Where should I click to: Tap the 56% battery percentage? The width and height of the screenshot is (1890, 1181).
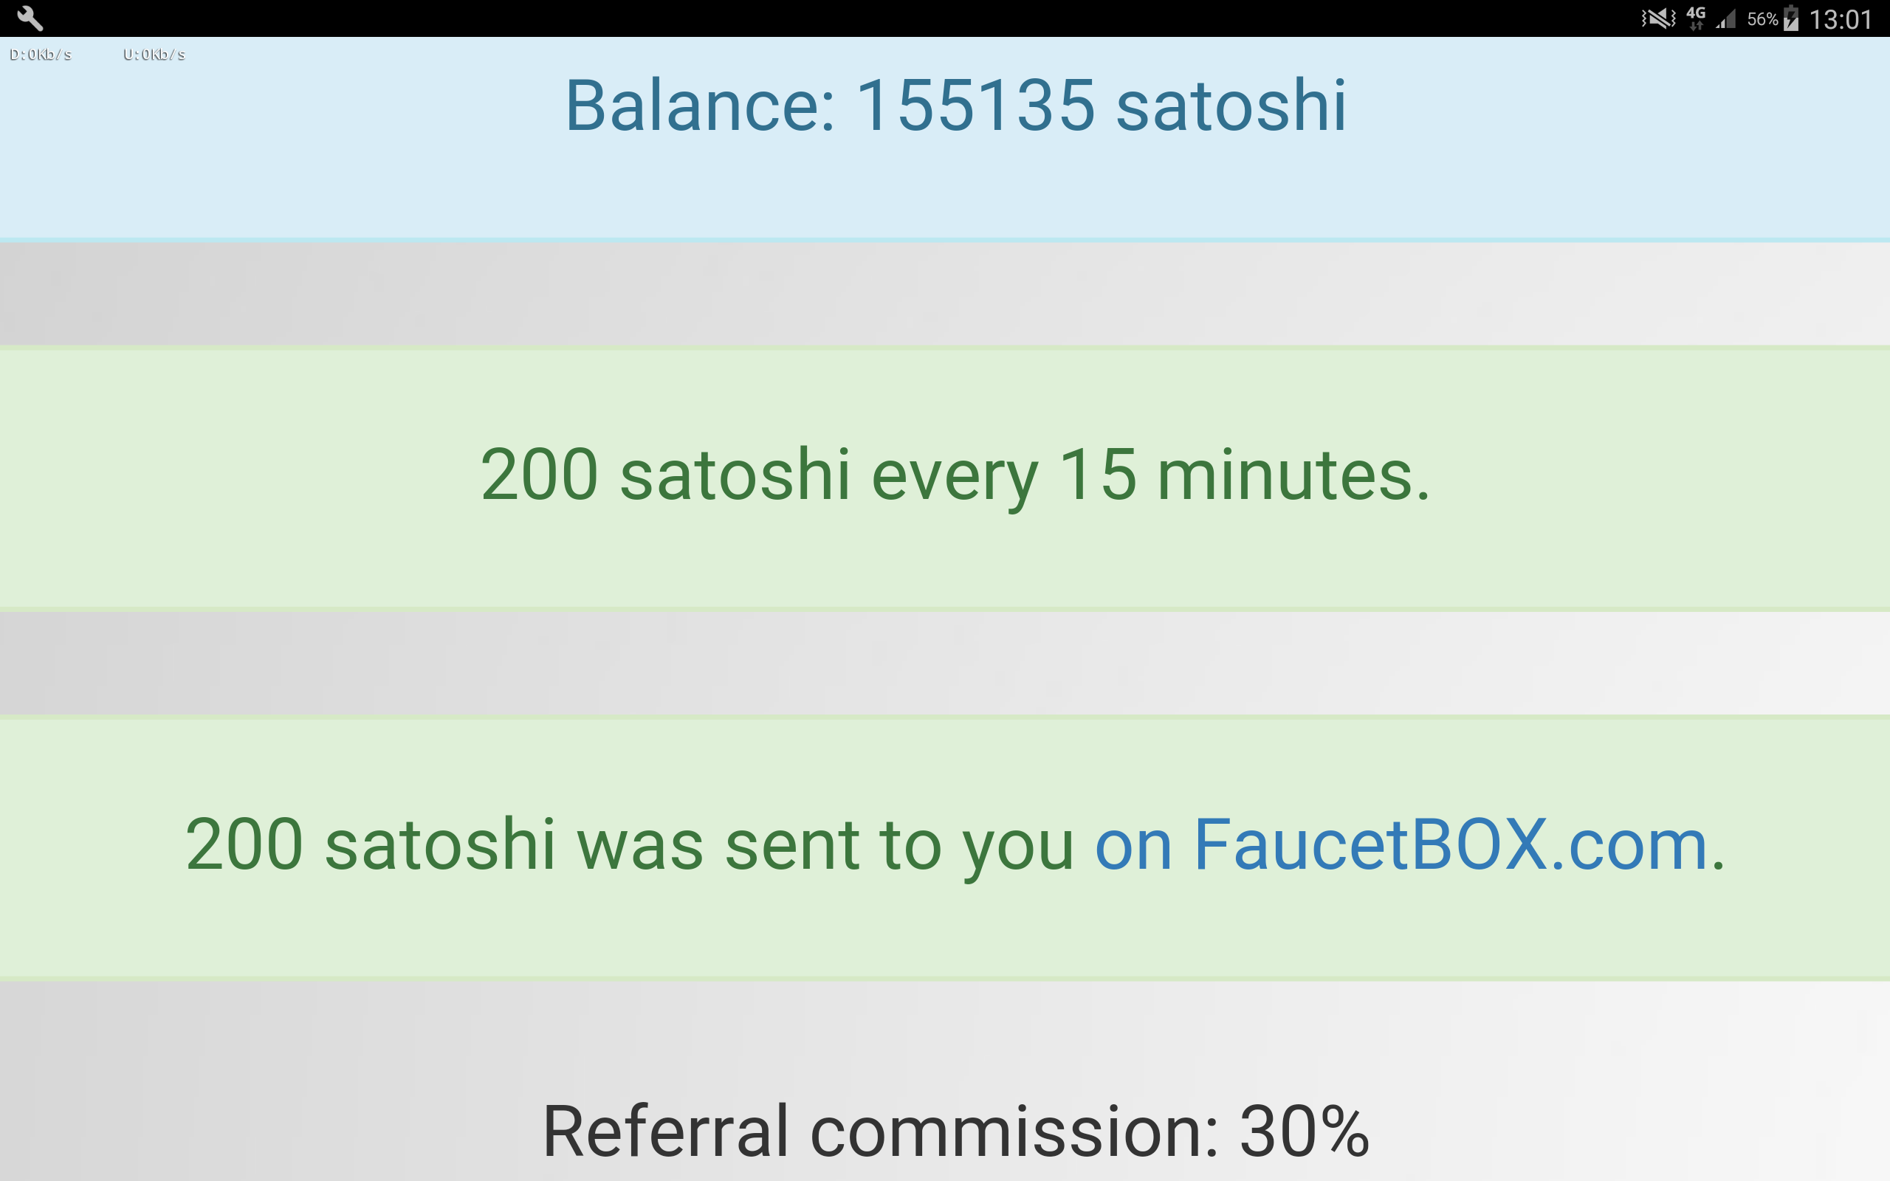tap(1762, 18)
